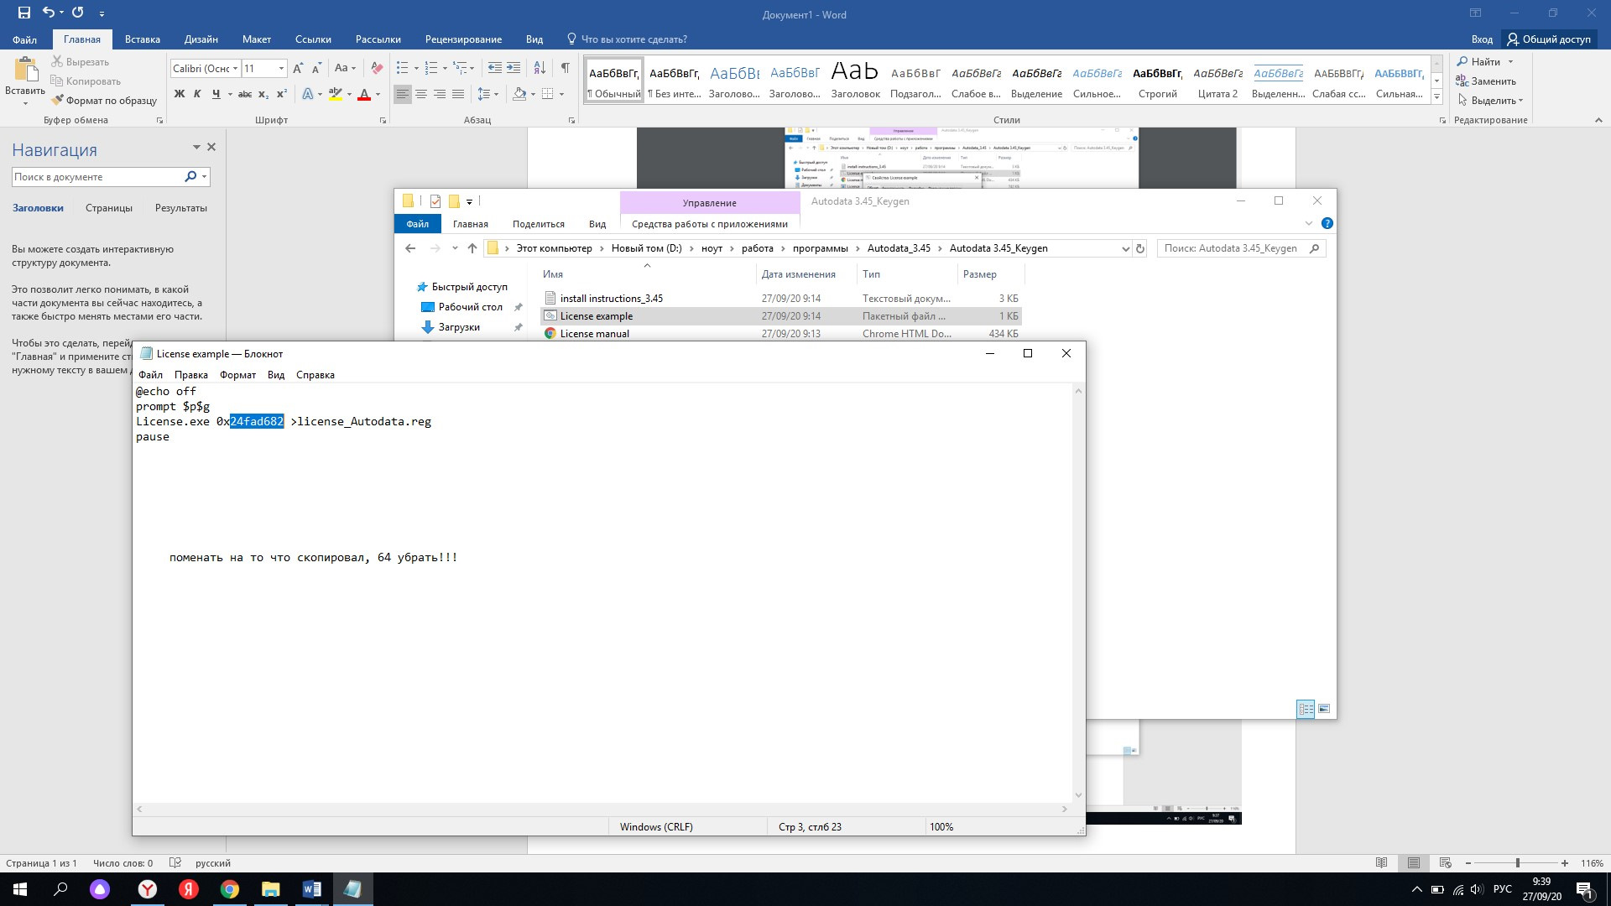1611x906 pixels.
Task: Click the Save icon in the Word title bar
Action: click(x=23, y=13)
